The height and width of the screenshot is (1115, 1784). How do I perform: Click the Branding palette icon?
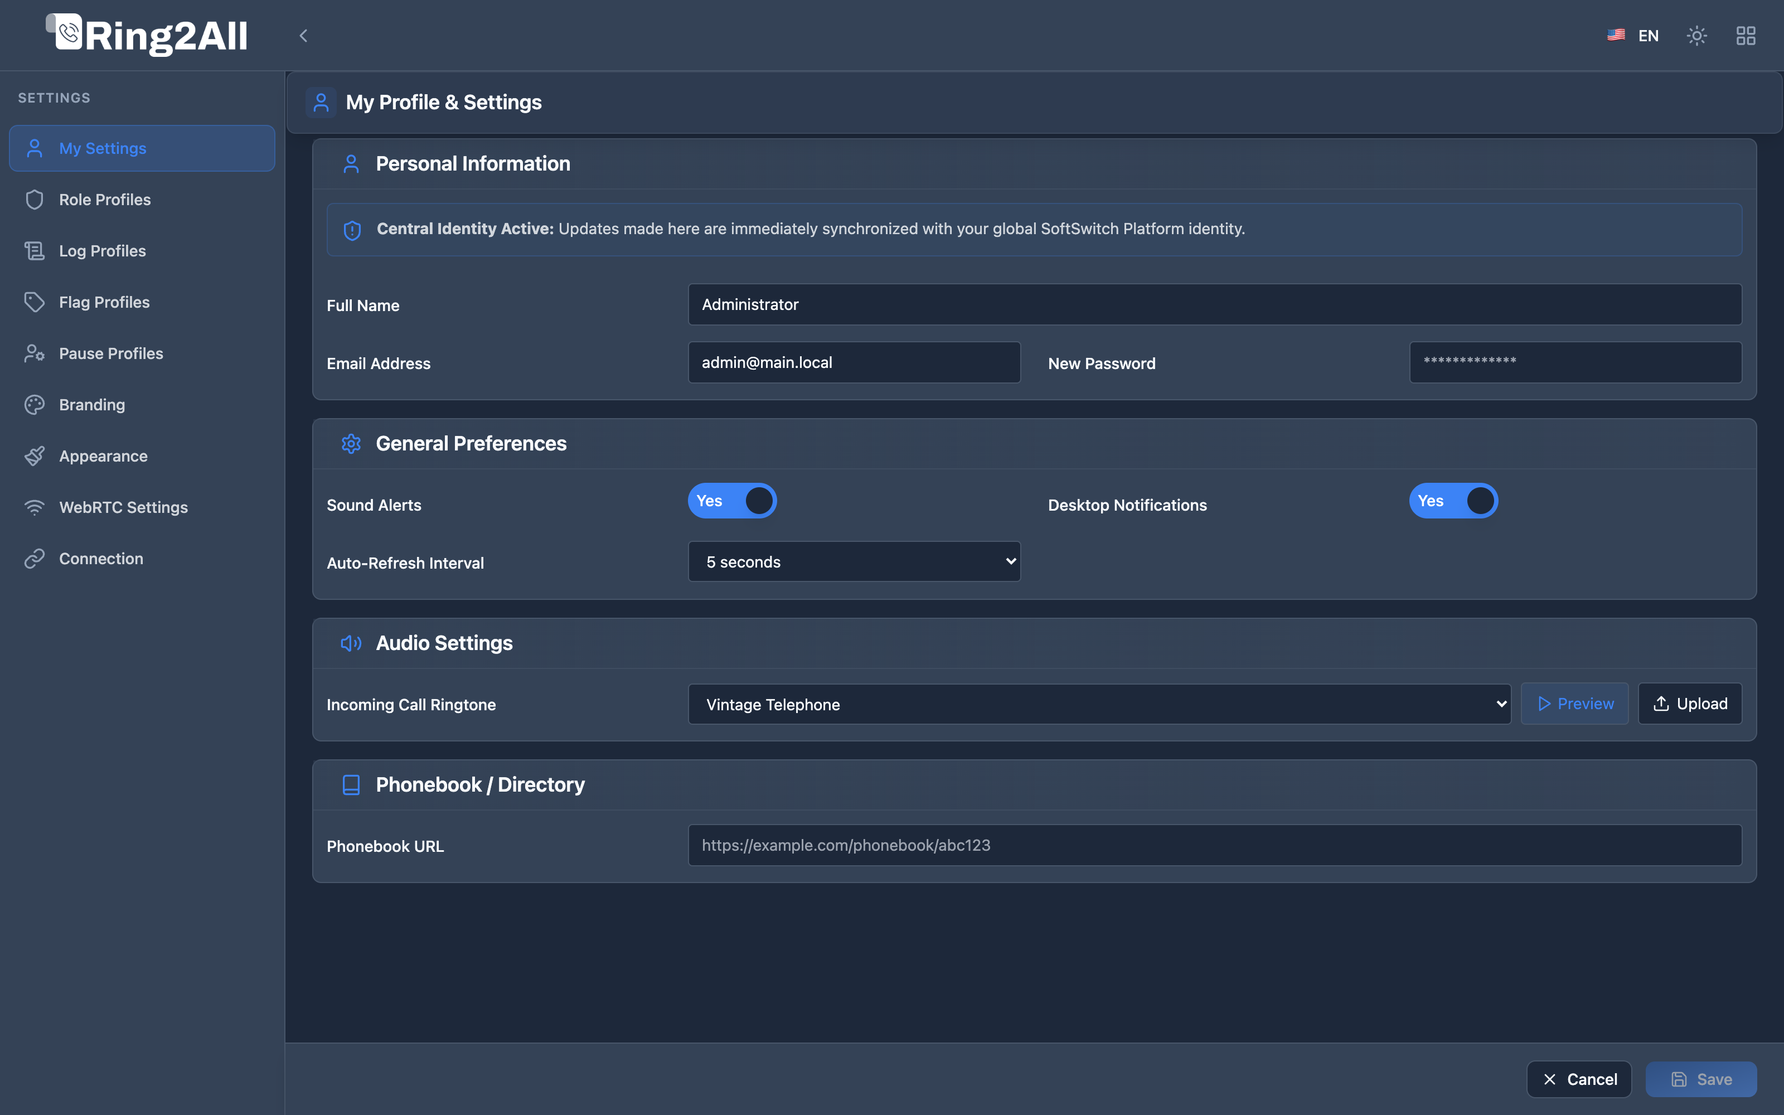(x=35, y=405)
